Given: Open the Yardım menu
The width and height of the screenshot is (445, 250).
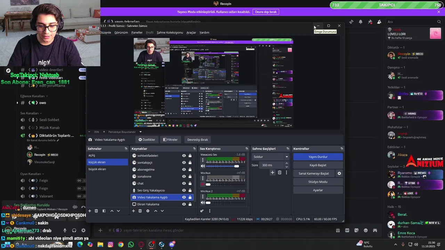Looking at the screenshot, I should [x=204, y=32].
